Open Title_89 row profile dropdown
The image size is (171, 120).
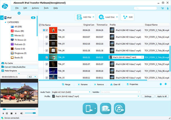coord(142,57)
